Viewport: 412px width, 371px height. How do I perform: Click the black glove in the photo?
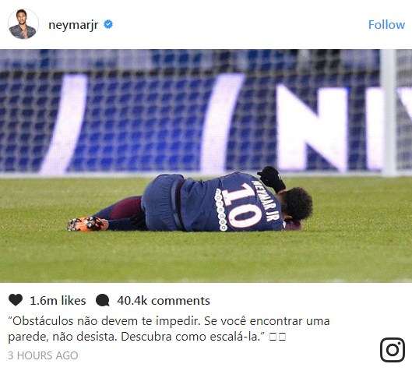(x=272, y=179)
